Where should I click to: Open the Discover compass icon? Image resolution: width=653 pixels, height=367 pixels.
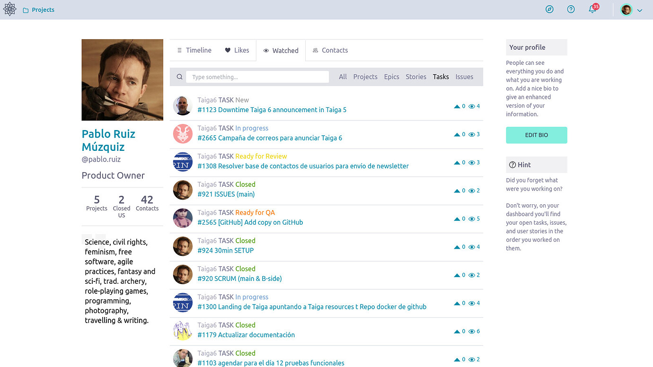[549, 9]
